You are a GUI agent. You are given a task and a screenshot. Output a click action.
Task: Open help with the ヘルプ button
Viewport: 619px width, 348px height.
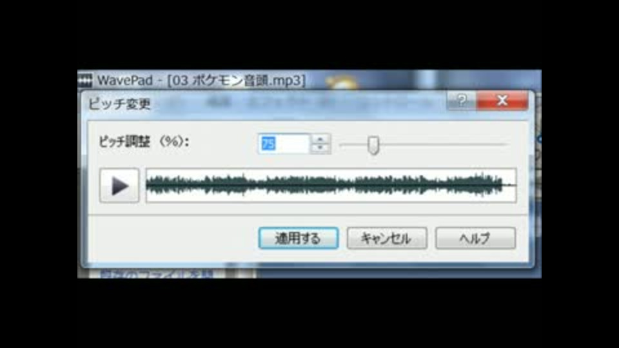coord(475,238)
